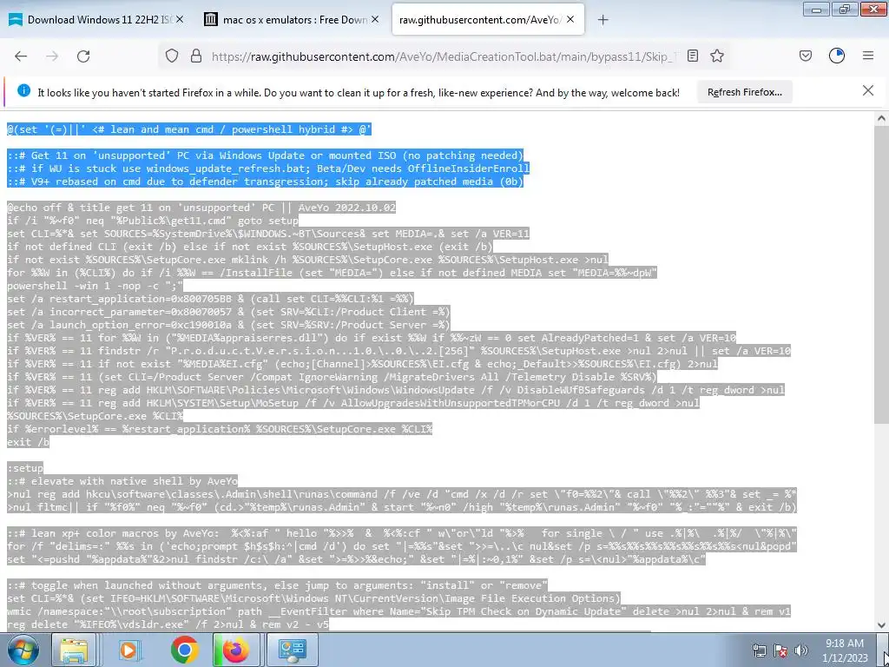Click the 'wmic /namespace' line
Screen dimensions: 889x667
click(398, 611)
